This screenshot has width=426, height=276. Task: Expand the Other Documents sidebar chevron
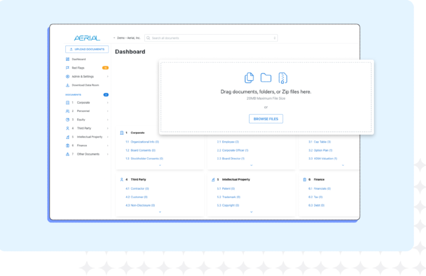[107, 154]
